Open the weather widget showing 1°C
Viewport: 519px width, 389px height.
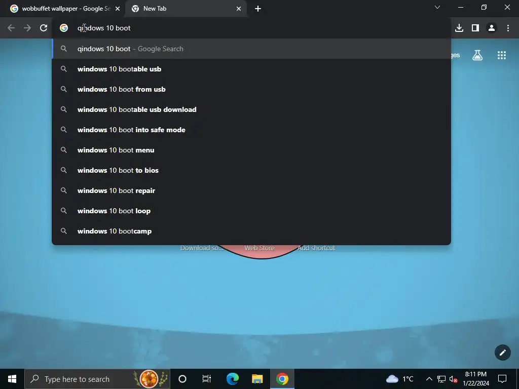pyautogui.click(x=400, y=379)
